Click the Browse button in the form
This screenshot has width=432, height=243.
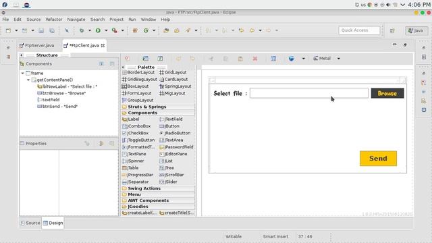[387, 93]
